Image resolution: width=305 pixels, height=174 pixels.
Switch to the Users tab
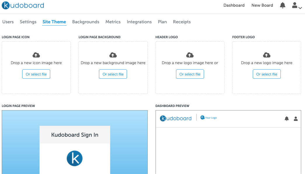pyautogui.click(x=8, y=22)
